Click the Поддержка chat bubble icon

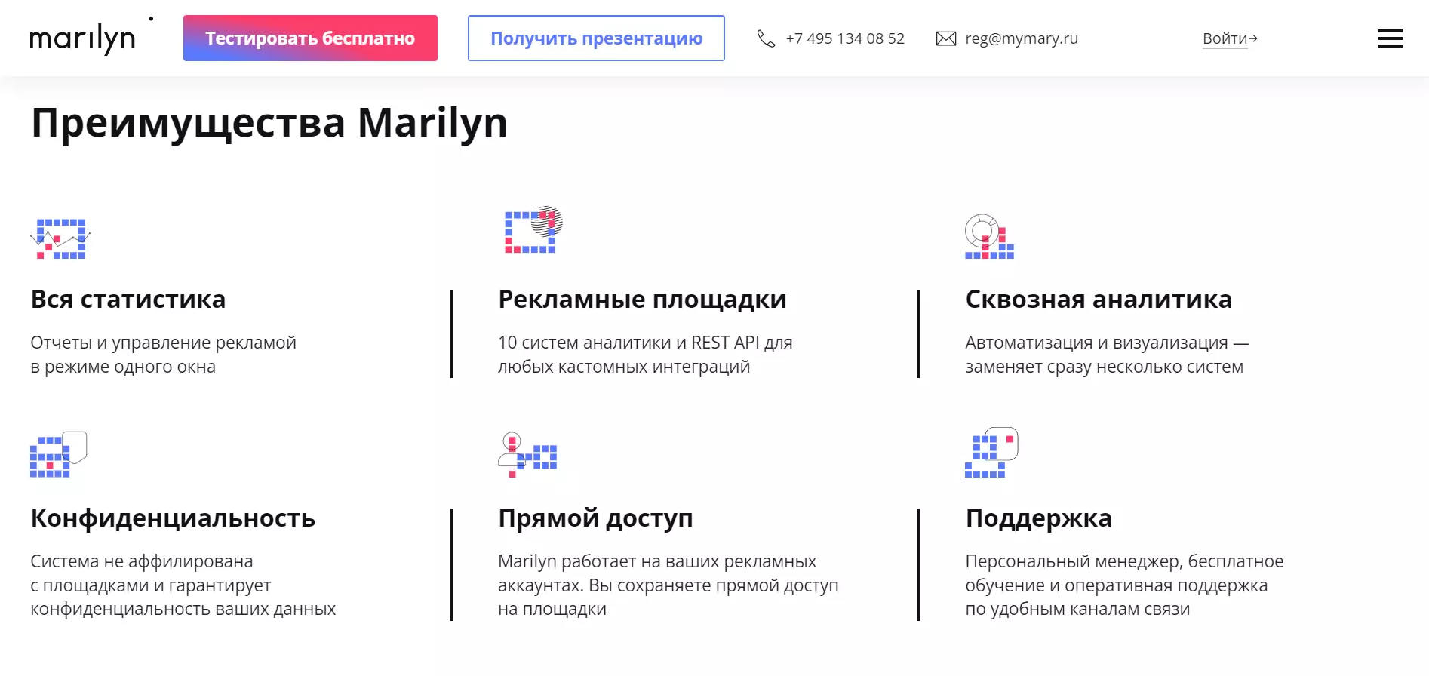[991, 452]
